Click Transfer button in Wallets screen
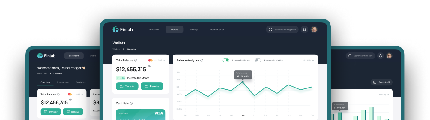Viewport: 430px width, 120px height. click(x=127, y=86)
